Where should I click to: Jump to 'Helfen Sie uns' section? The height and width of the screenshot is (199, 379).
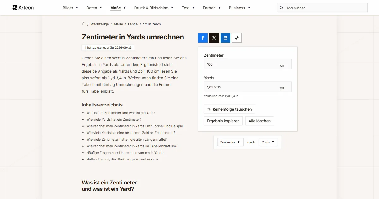click(x=122, y=159)
